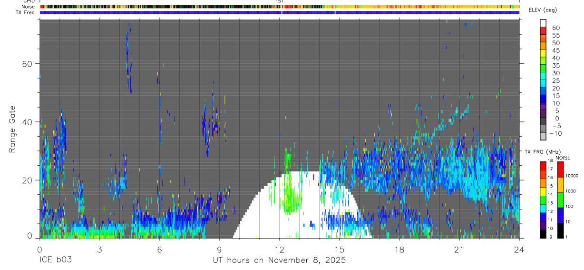Click the '9' value on TX FRQ legend

point(550,237)
